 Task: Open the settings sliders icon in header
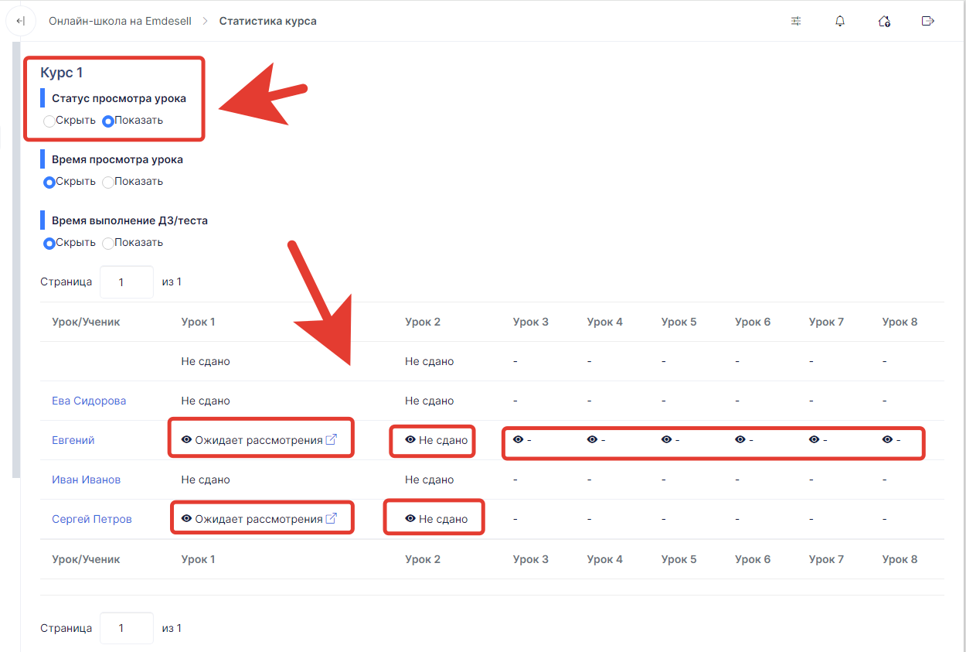(x=796, y=21)
